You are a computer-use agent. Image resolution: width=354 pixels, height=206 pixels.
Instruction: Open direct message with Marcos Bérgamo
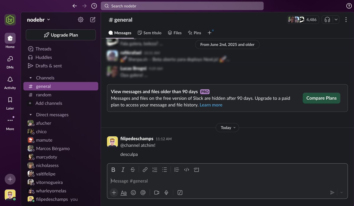(61, 148)
